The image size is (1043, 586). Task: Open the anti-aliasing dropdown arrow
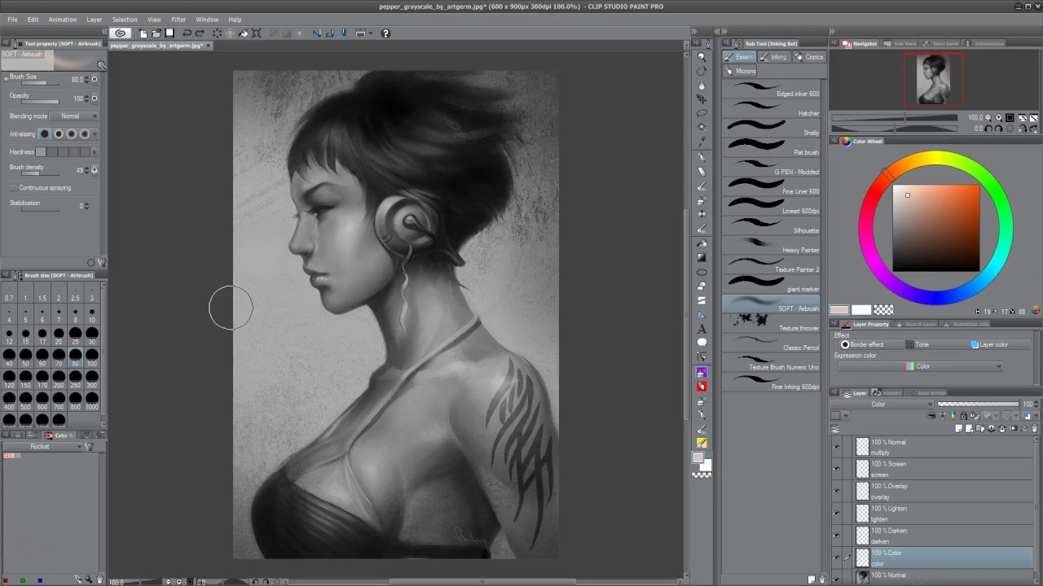[x=95, y=134]
